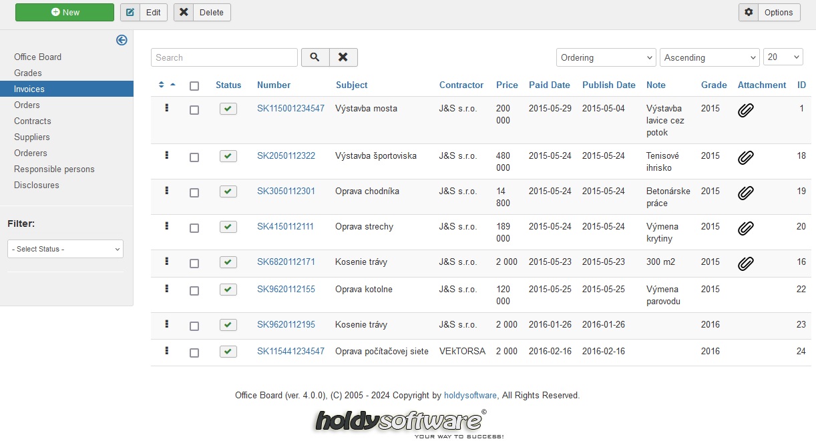Open Suppliers in the sidebar
Viewport: 816px width, 441px height.
[x=32, y=137]
